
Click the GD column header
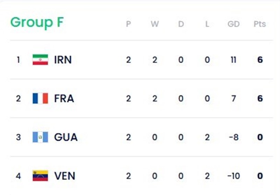233,24
